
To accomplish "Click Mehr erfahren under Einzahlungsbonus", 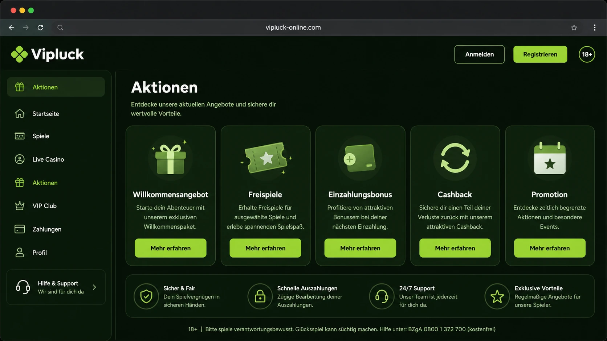I will 360,248.
